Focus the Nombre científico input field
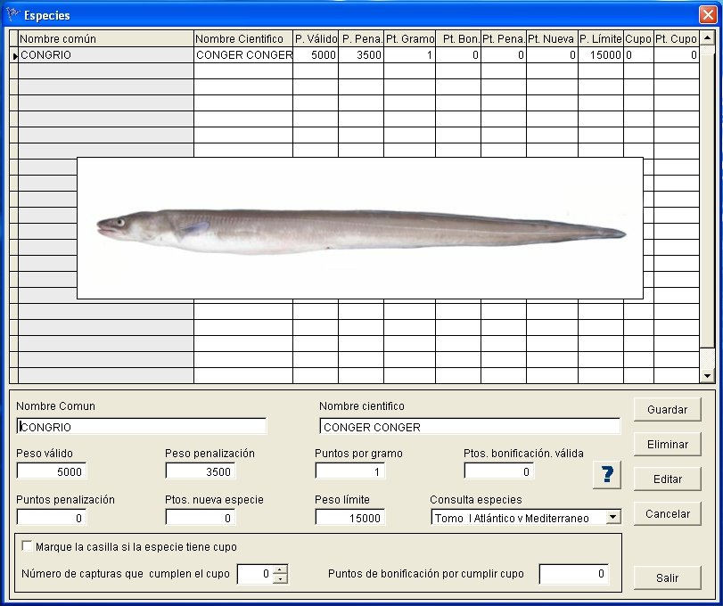723x606 pixels. [x=469, y=427]
